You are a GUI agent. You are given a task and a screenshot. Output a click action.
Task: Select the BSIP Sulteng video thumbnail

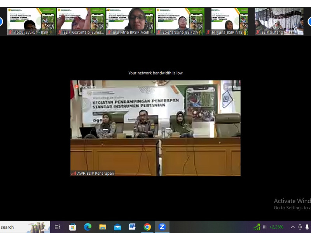(x=279, y=21)
